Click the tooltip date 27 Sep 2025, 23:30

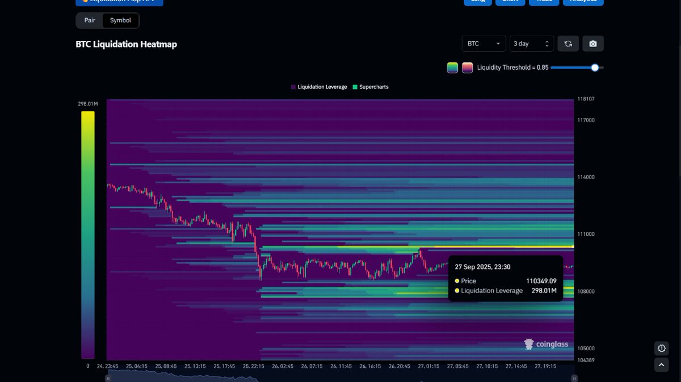484,267
